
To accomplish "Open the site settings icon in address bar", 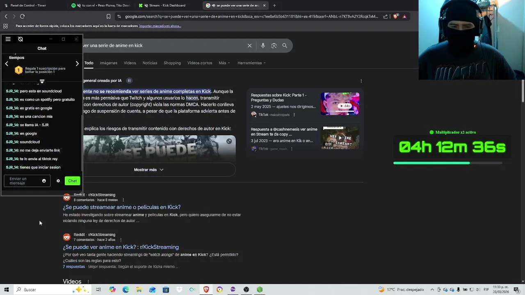I will tap(119, 16).
